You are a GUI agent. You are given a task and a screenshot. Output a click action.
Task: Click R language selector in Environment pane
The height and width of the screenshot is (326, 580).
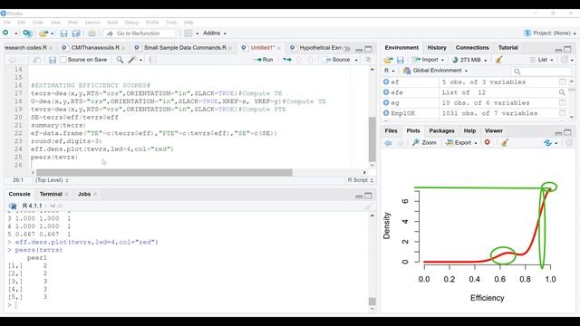[389, 71]
